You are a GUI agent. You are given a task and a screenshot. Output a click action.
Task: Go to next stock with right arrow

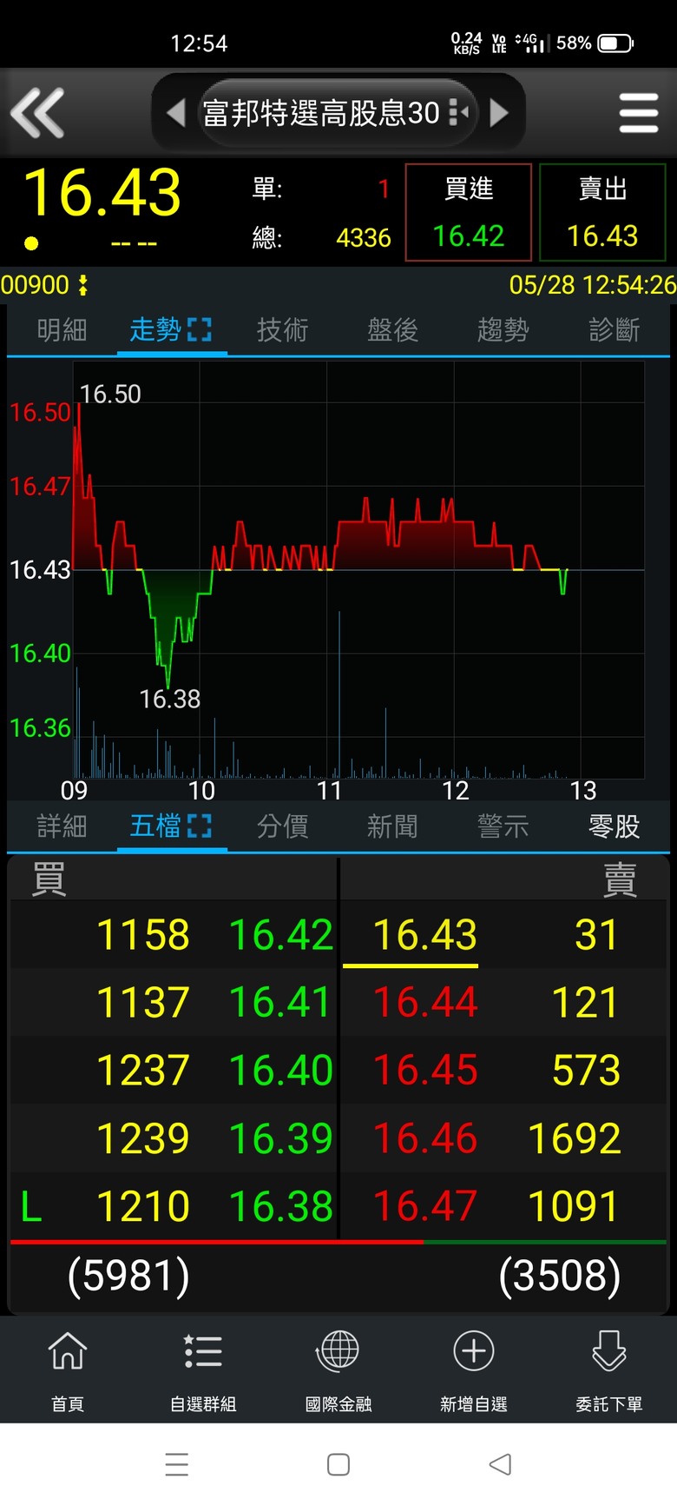pyautogui.click(x=499, y=113)
